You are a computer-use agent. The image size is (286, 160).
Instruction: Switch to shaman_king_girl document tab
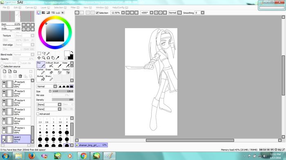point(91,145)
